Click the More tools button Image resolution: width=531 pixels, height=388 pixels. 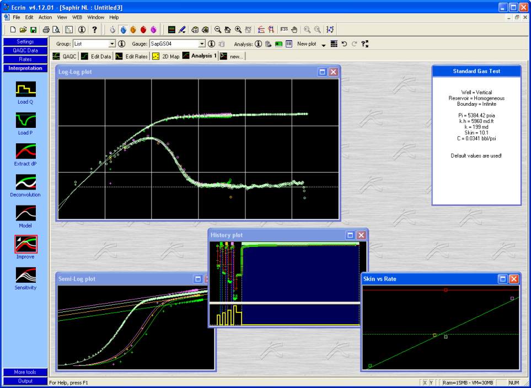click(x=25, y=372)
